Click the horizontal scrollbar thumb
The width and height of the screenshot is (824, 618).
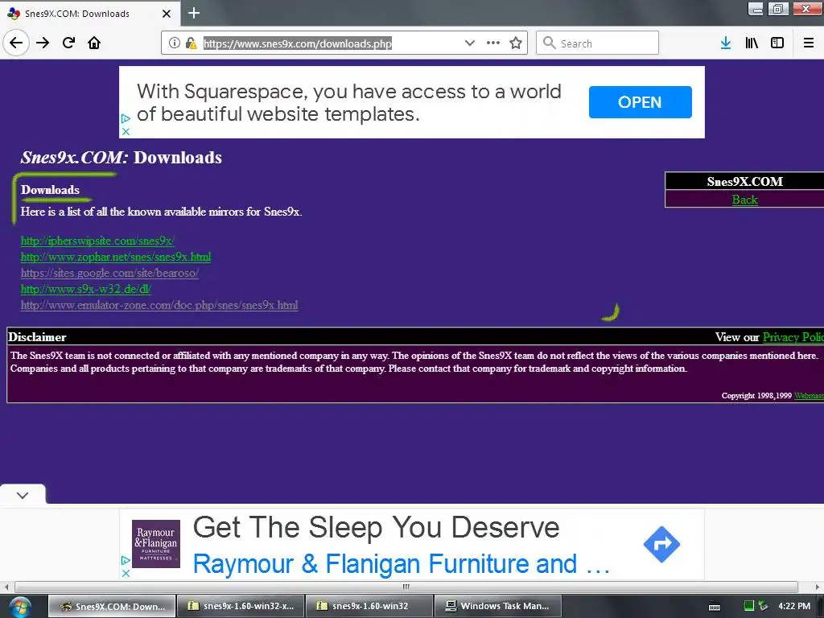tap(406, 587)
